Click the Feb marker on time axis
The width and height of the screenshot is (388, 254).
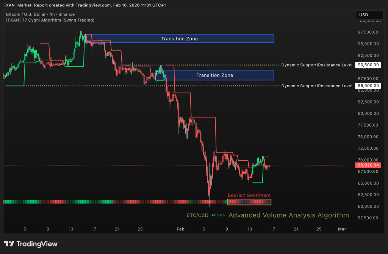(180, 229)
